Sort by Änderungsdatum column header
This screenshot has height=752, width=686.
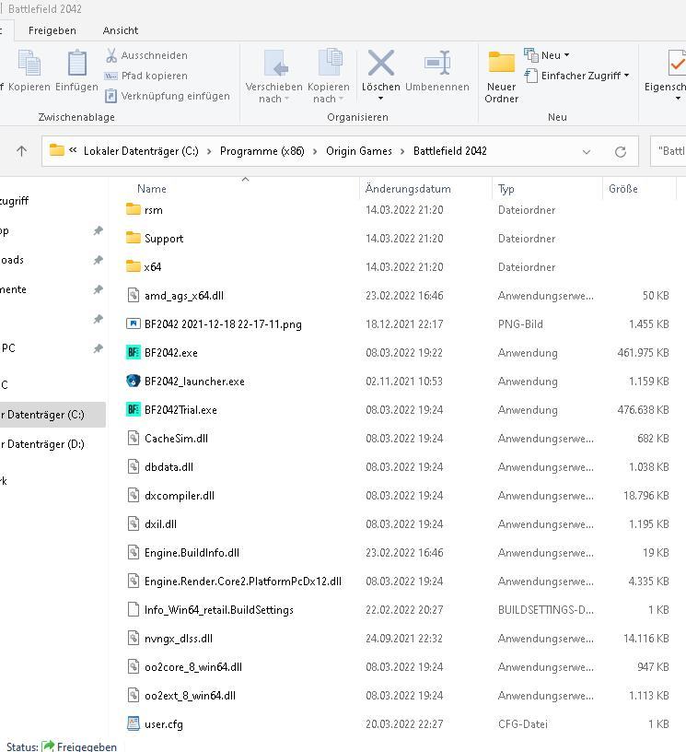click(408, 189)
